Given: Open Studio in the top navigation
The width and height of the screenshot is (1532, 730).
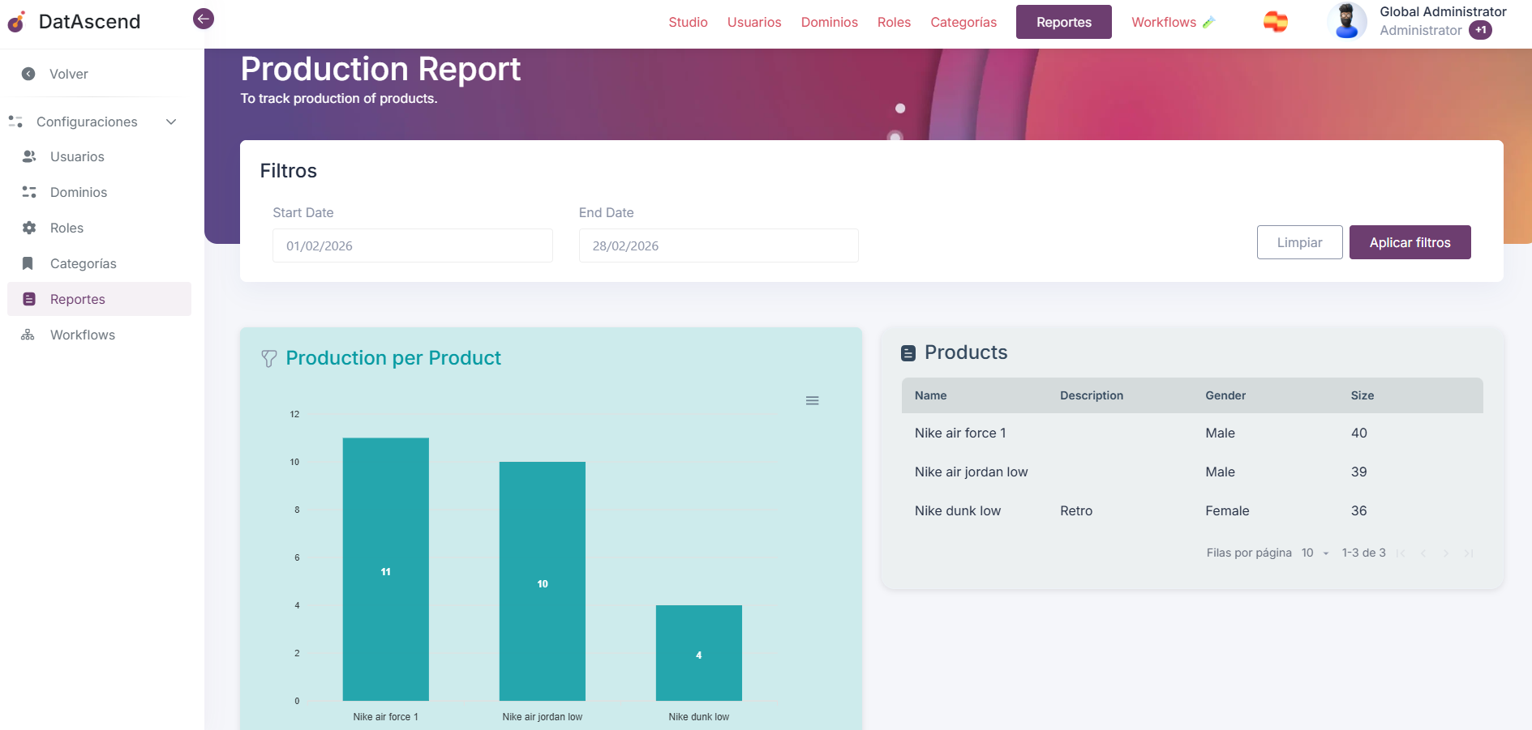Looking at the screenshot, I should [688, 23].
